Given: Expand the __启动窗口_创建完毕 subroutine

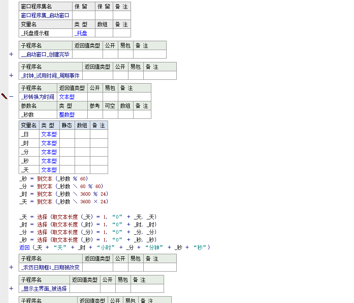Looking at the screenshot, I should [11, 54].
